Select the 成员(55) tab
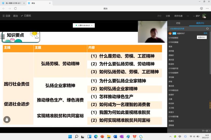The width and height of the screenshot is (211, 140). pos(200,23)
